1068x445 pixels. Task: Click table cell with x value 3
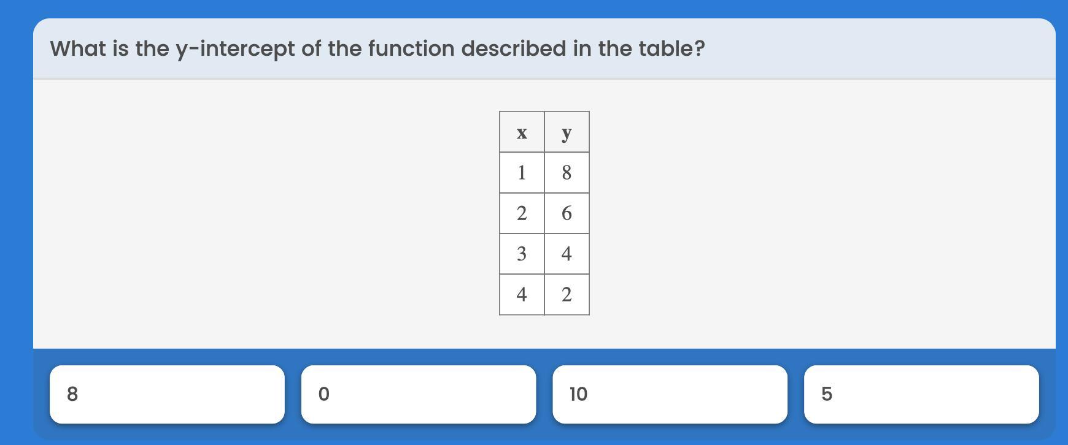[522, 254]
